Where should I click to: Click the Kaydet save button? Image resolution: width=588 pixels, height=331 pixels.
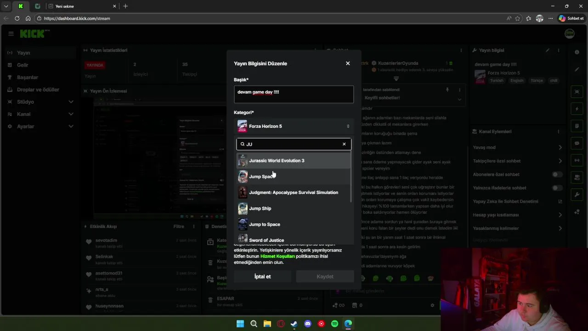(325, 276)
